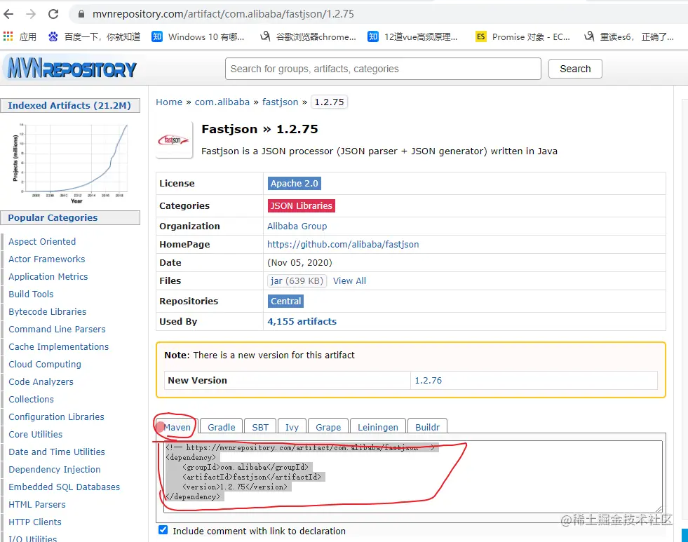Go back using the browser back arrow
688x542 pixels.
pos(8,14)
